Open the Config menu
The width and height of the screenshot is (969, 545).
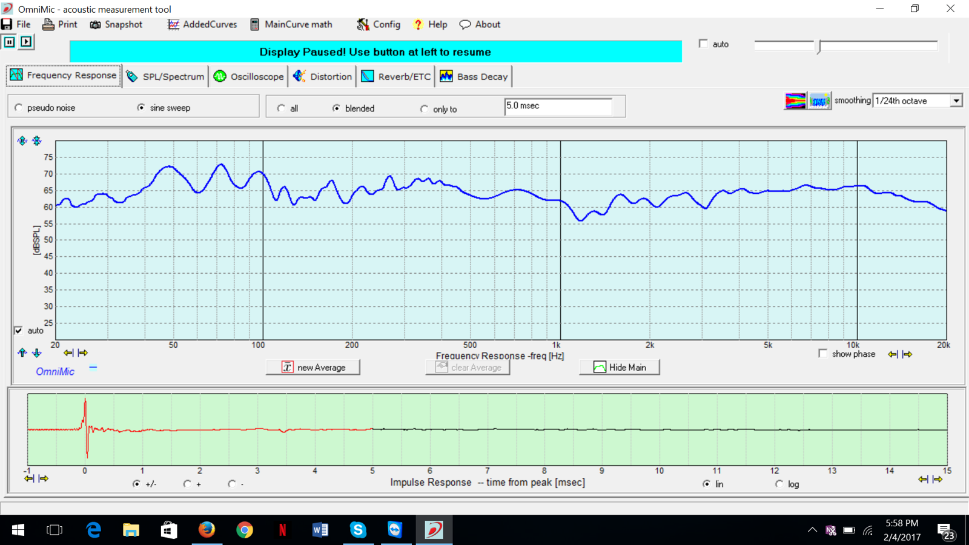[379, 24]
